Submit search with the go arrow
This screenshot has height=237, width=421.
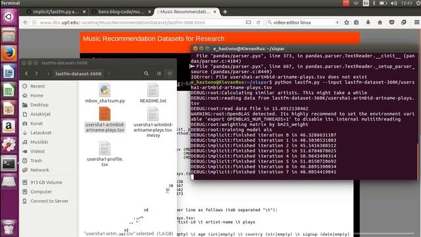tap(337, 22)
